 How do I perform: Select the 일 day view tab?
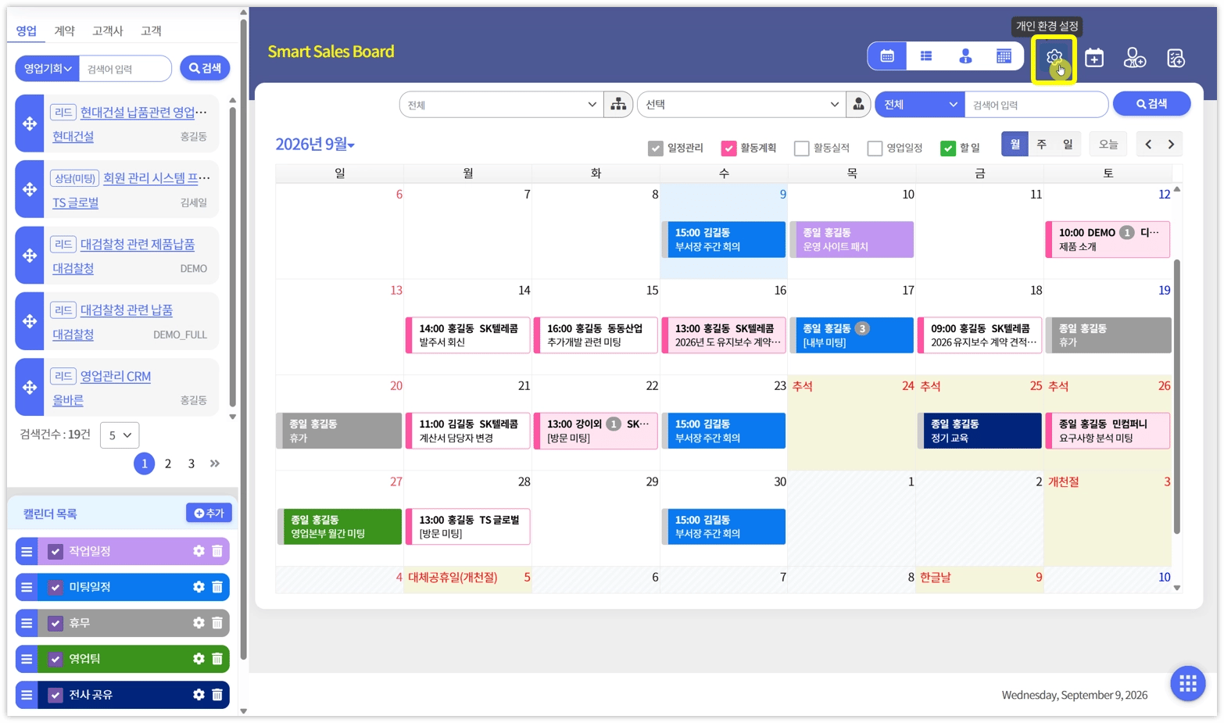click(1068, 144)
